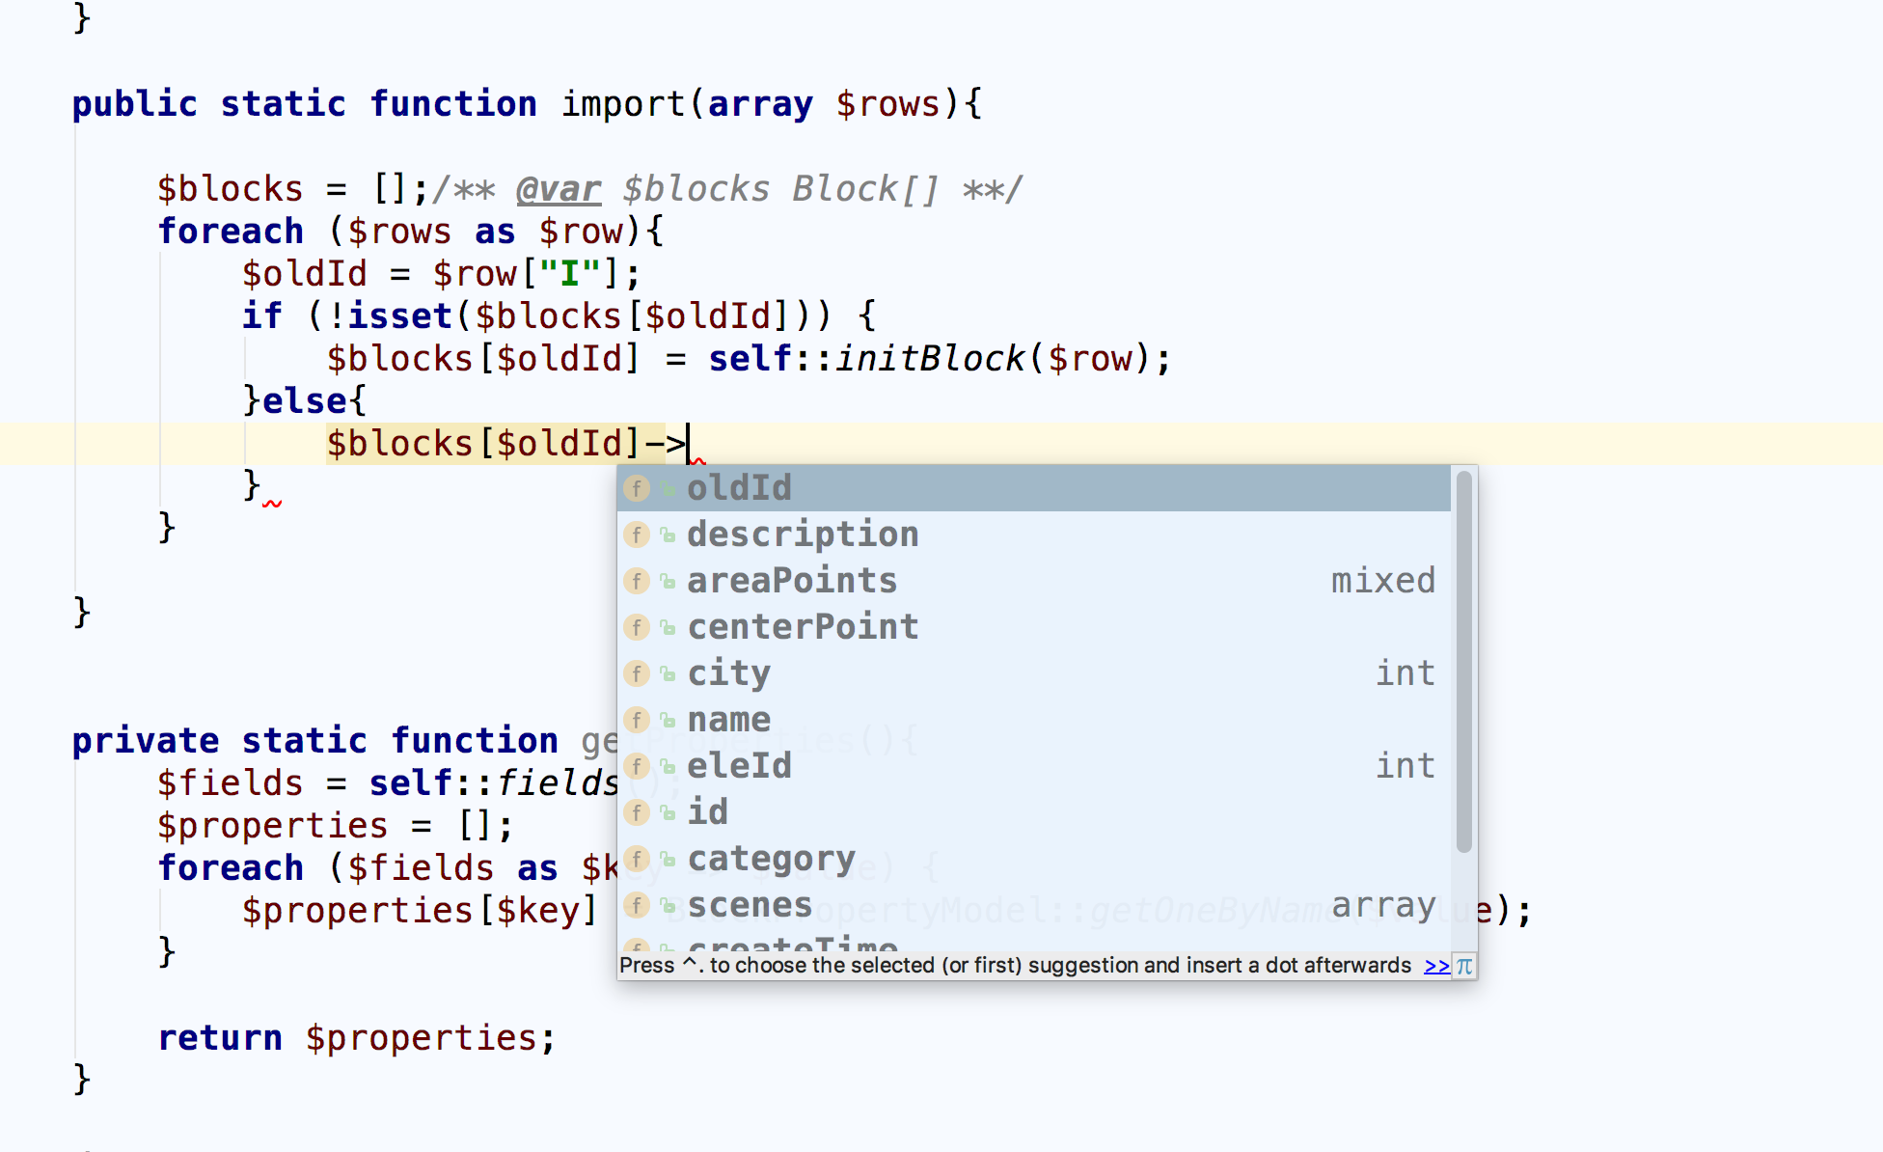This screenshot has height=1152, width=1883.
Task: Click the 'array' type label of scenes
Action: click(x=1383, y=905)
